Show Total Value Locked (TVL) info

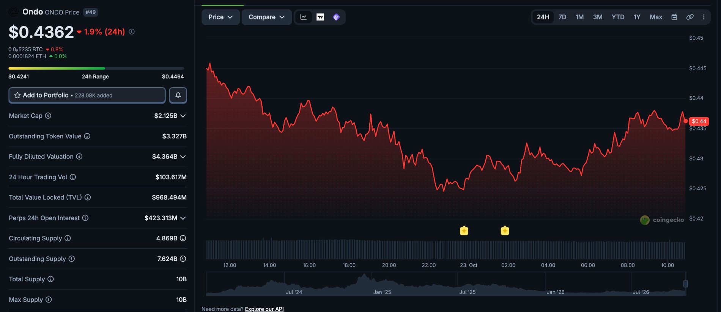88,198
